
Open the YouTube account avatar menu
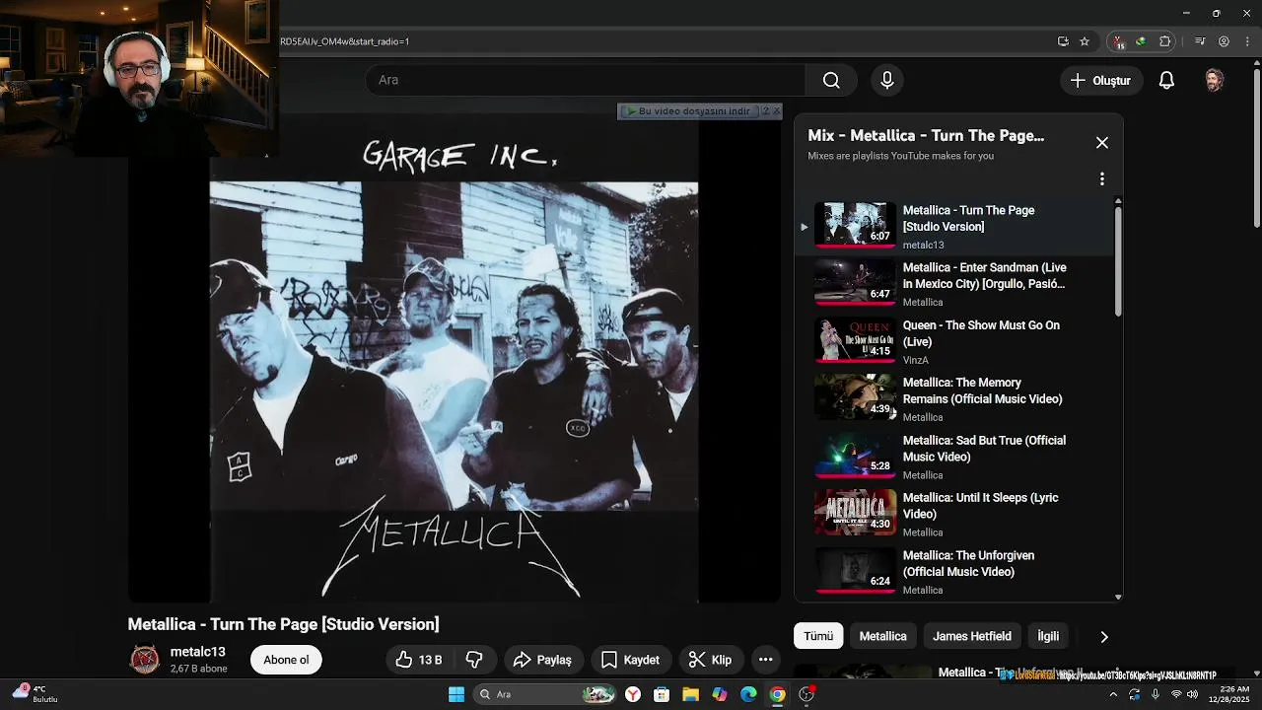(x=1215, y=81)
